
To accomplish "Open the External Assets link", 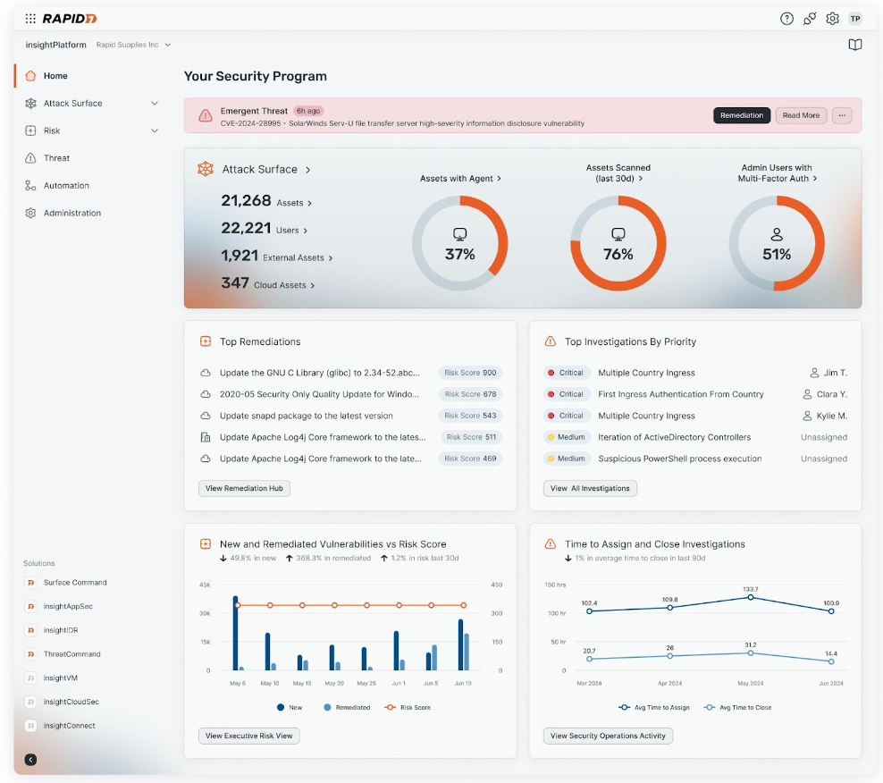I will click(x=298, y=257).
